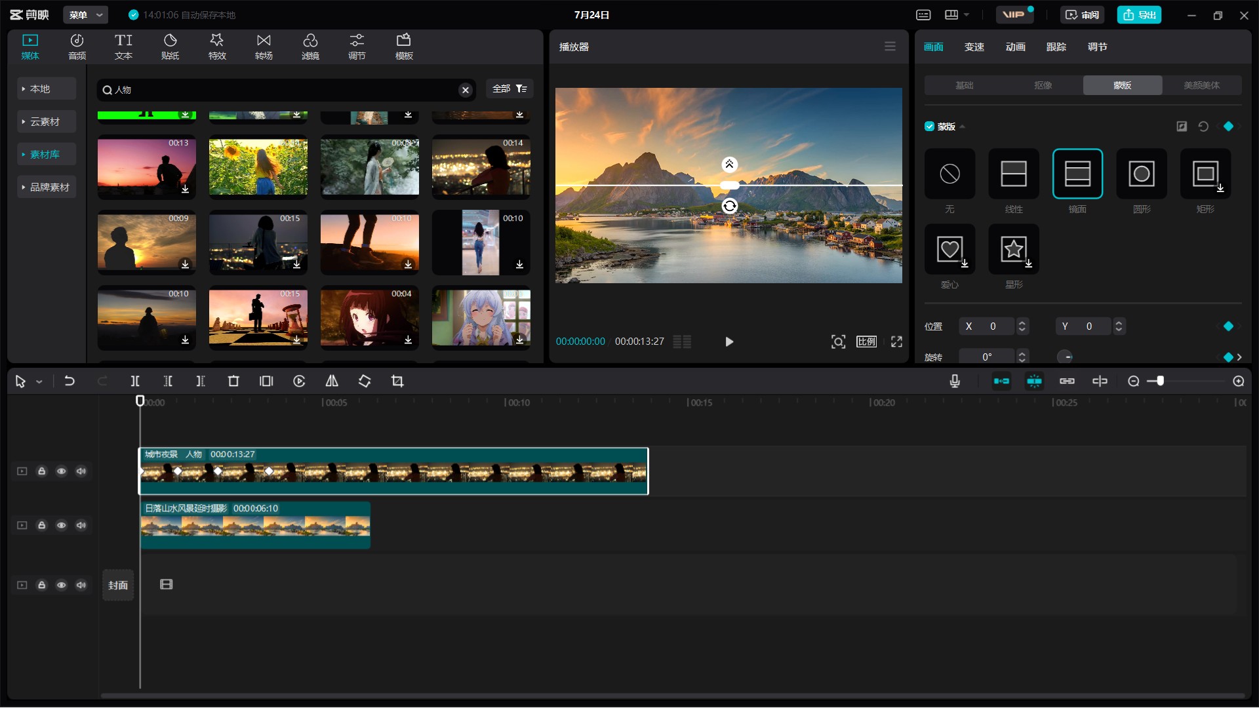Switch to the 调节 tab in right panel
Viewport: 1259px width, 708px height.
tap(1097, 47)
